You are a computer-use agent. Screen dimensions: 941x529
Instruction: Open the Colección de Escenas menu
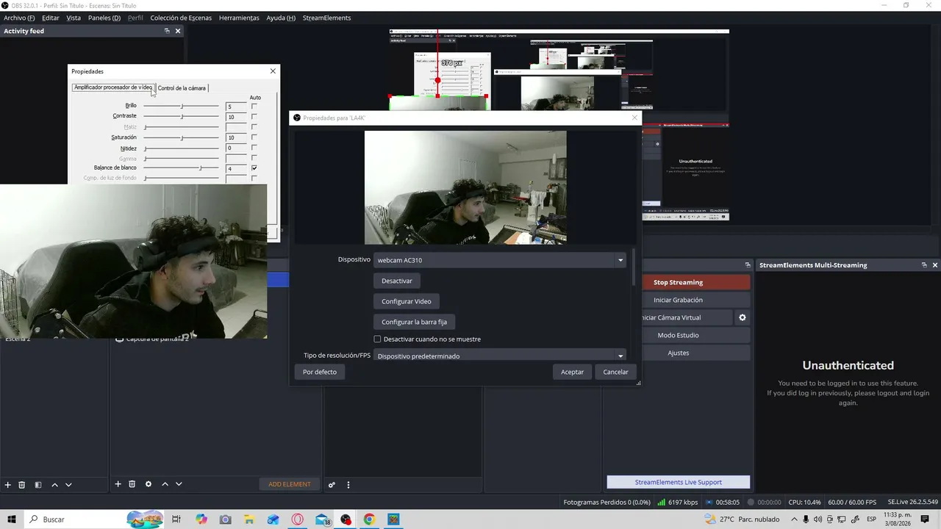(181, 18)
